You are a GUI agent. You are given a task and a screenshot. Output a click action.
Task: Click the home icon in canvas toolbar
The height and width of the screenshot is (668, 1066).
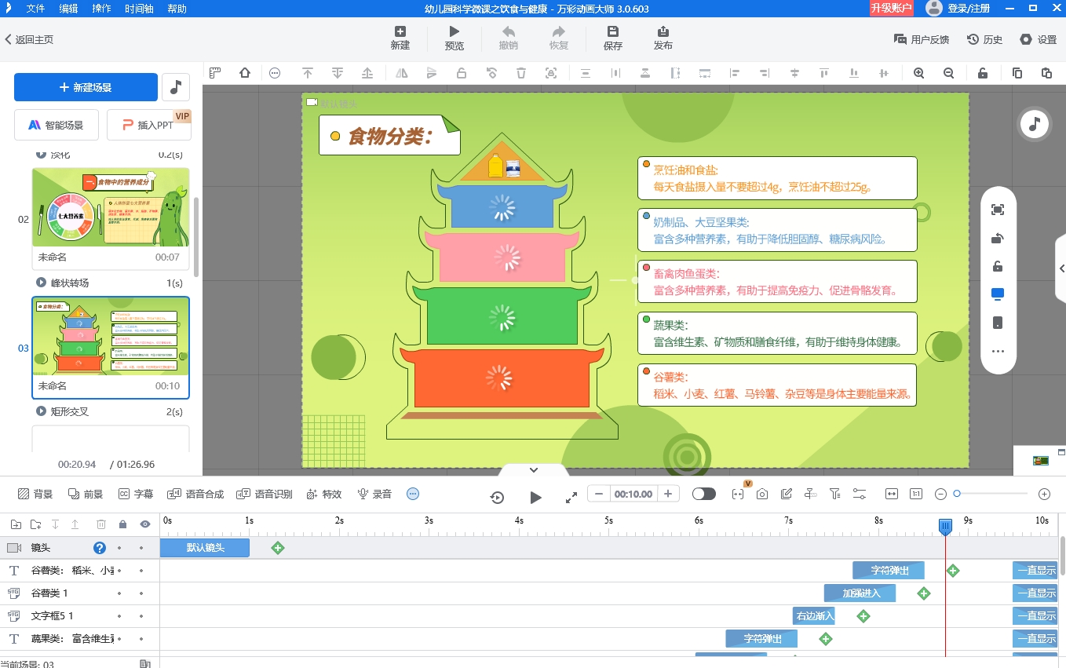(x=245, y=73)
